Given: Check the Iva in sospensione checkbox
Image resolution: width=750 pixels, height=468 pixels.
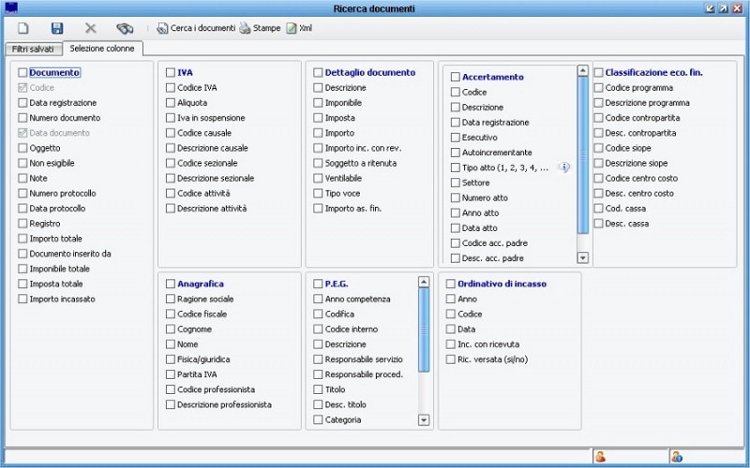Looking at the screenshot, I should coord(171,118).
